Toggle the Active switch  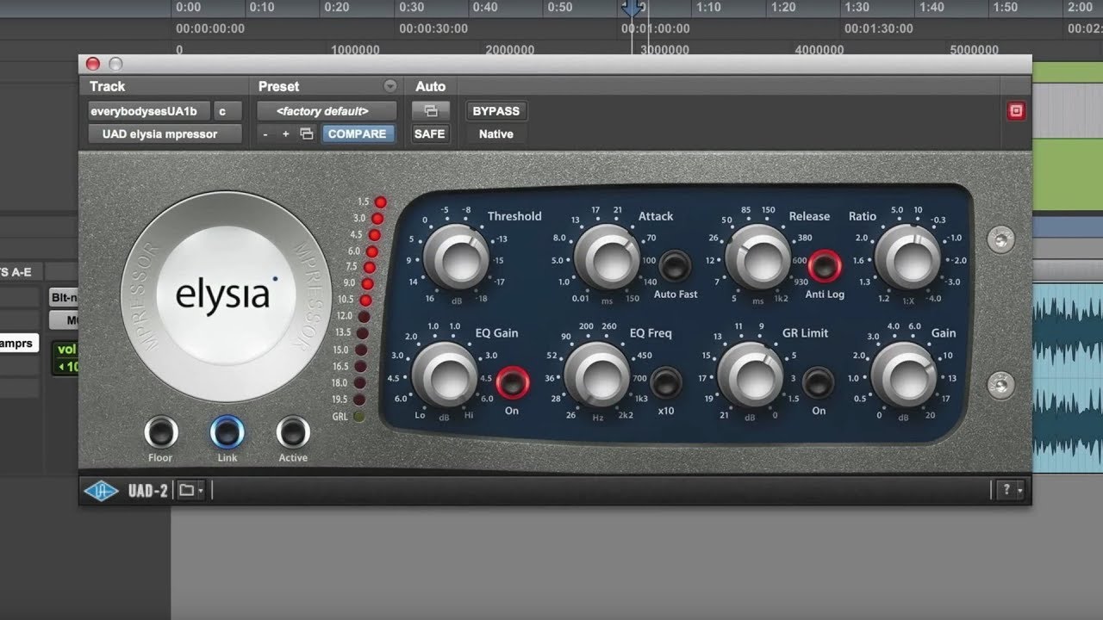293,432
